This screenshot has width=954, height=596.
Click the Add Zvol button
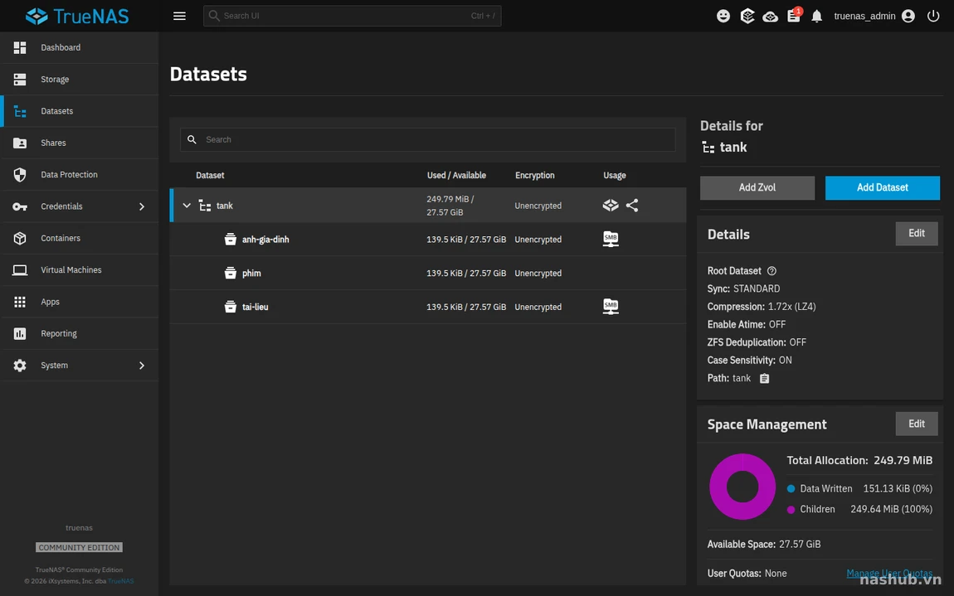point(757,187)
